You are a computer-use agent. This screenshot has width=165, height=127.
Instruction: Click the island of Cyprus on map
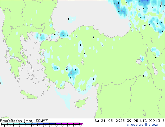(80, 103)
